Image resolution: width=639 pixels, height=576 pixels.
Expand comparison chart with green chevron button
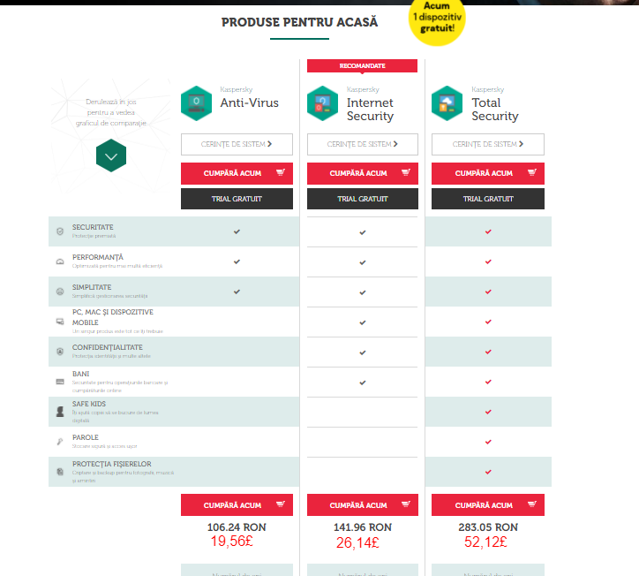tap(111, 156)
